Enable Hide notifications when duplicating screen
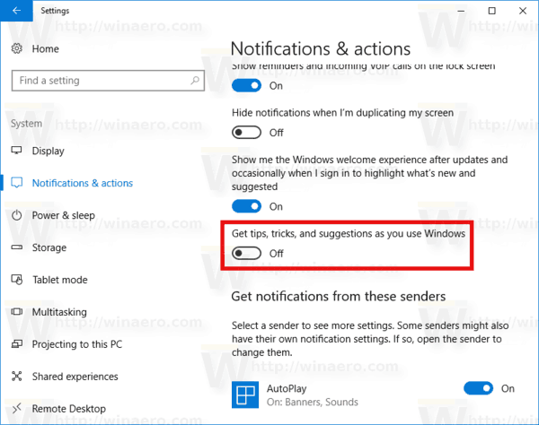This screenshot has height=425, width=539. [246, 133]
